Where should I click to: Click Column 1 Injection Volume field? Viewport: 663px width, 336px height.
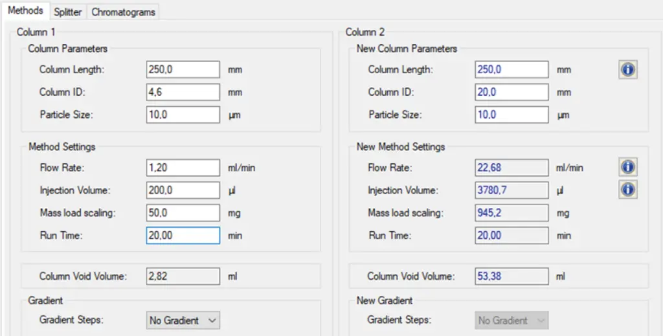tap(183, 190)
